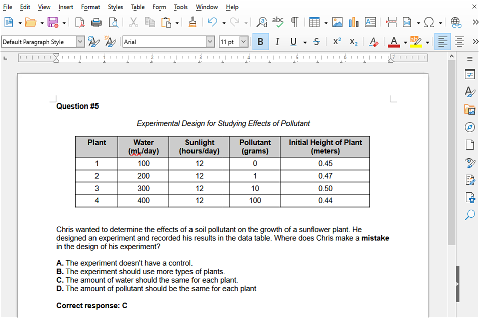Insert a special character (omega icon)
Viewport: 479px width, 318px height.
pos(429,22)
